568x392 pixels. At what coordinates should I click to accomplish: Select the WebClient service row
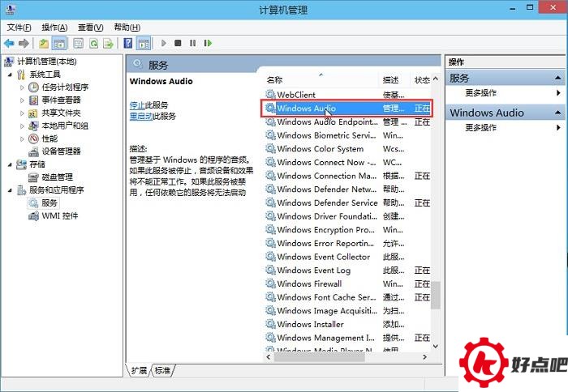[348, 95]
